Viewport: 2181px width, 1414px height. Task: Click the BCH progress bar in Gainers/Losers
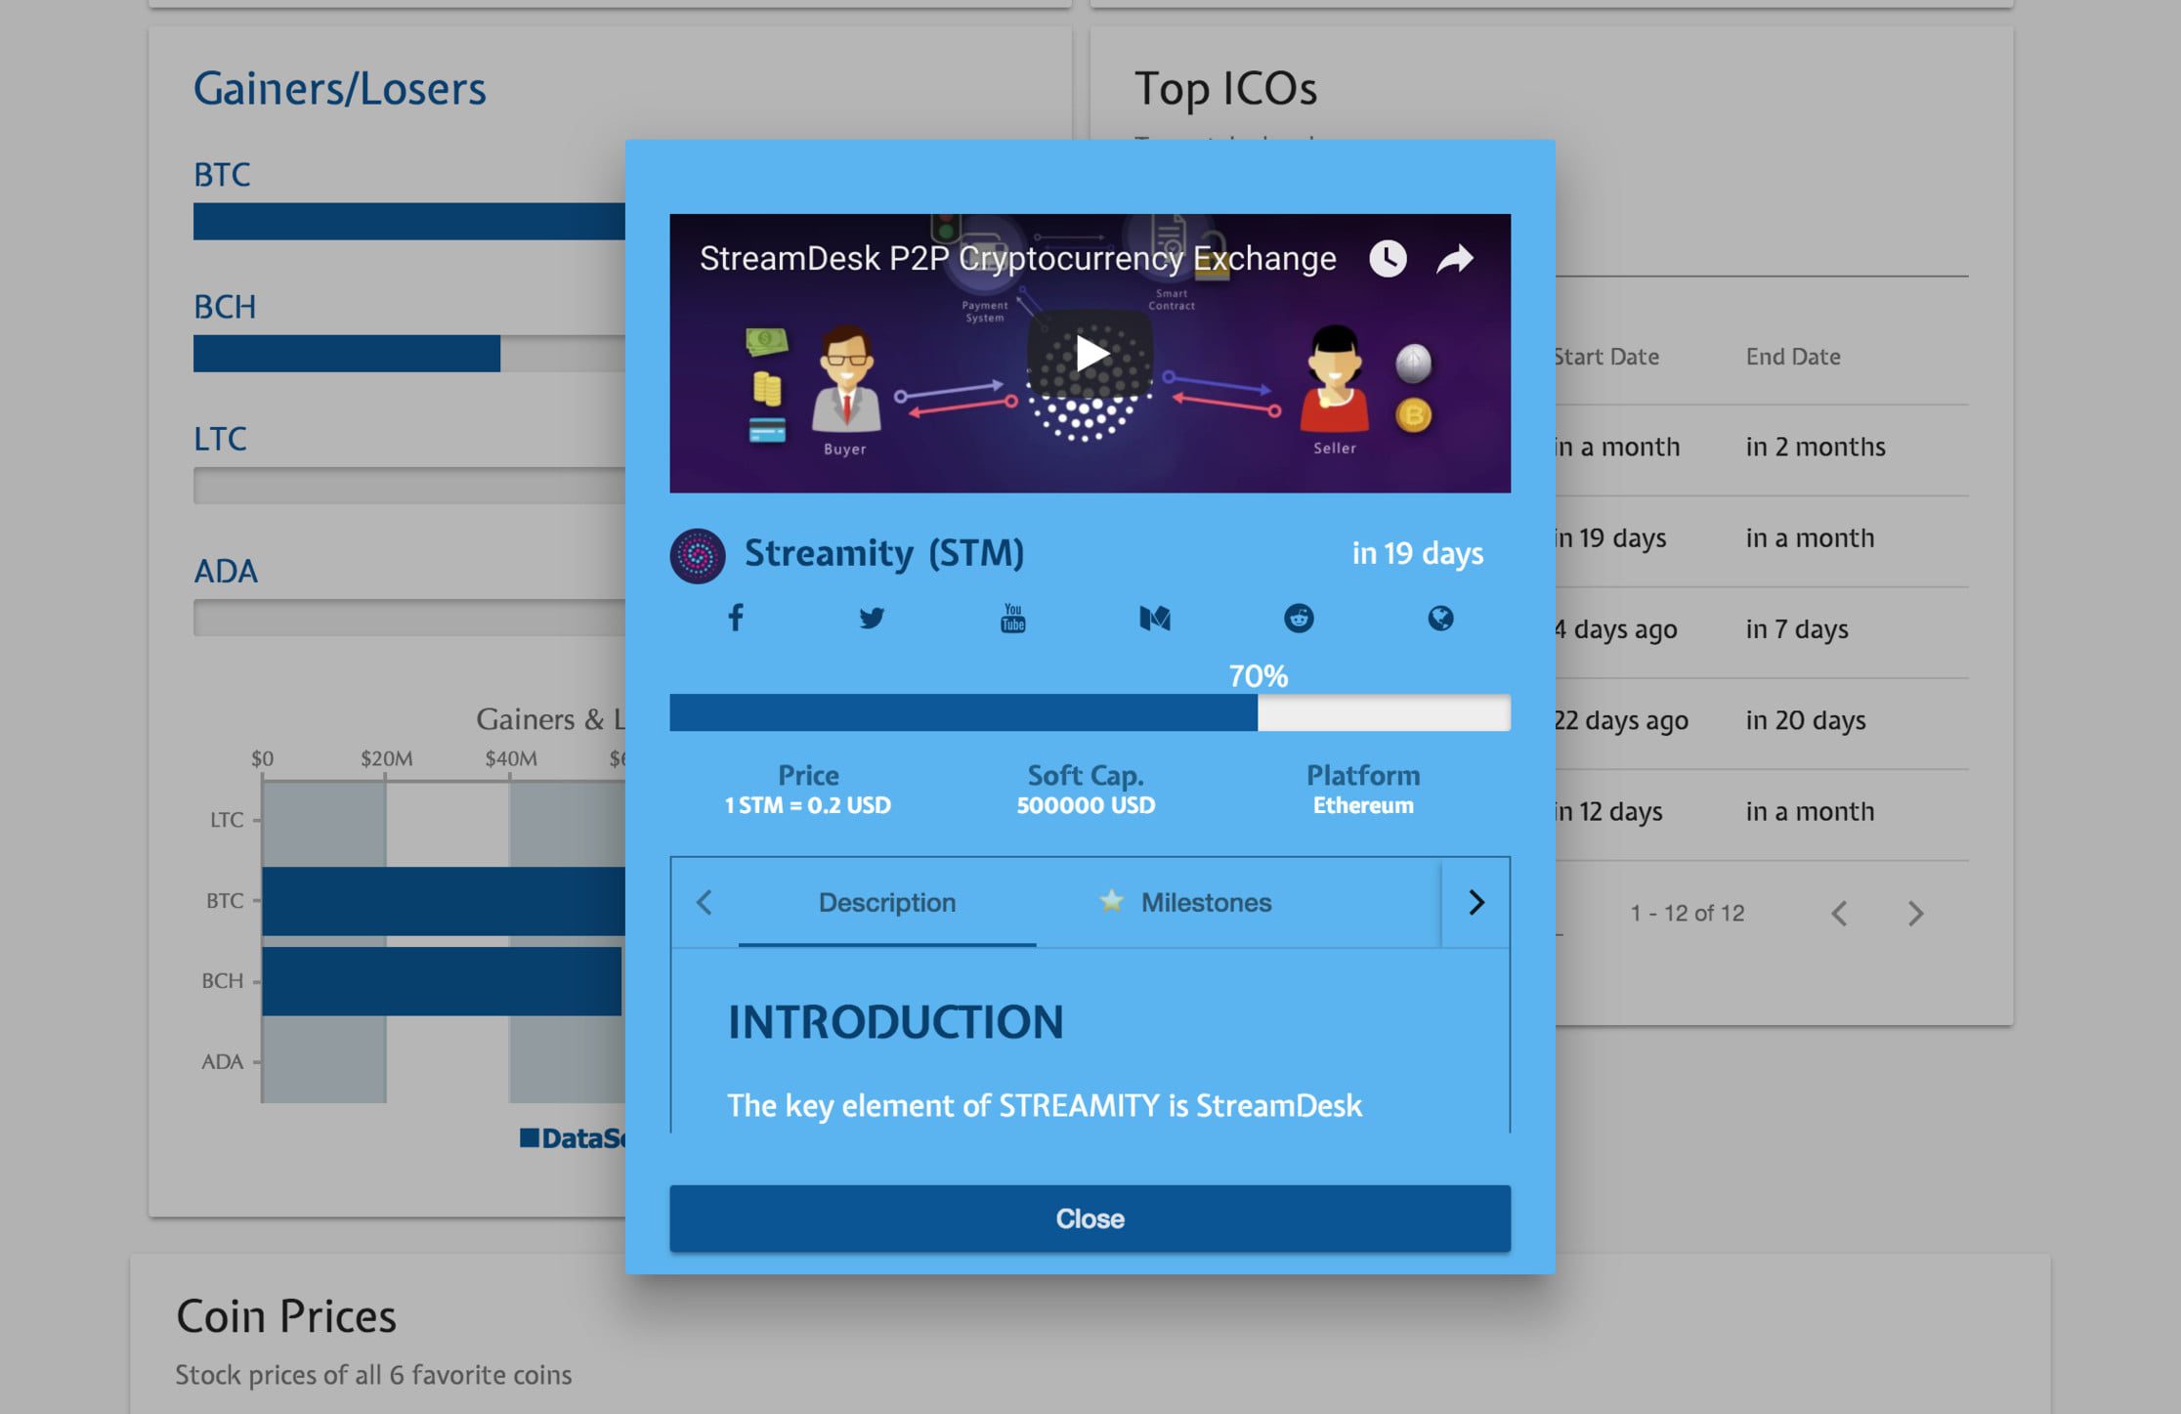pyautogui.click(x=408, y=354)
